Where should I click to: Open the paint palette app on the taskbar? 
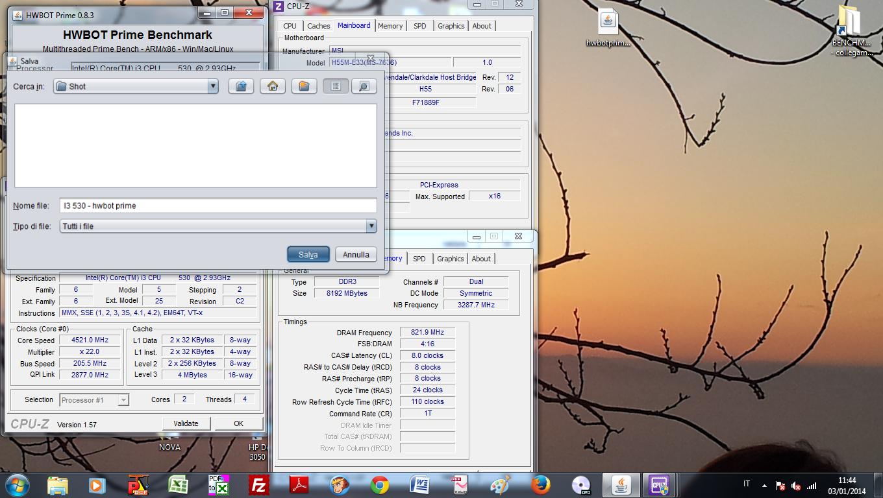click(500, 485)
